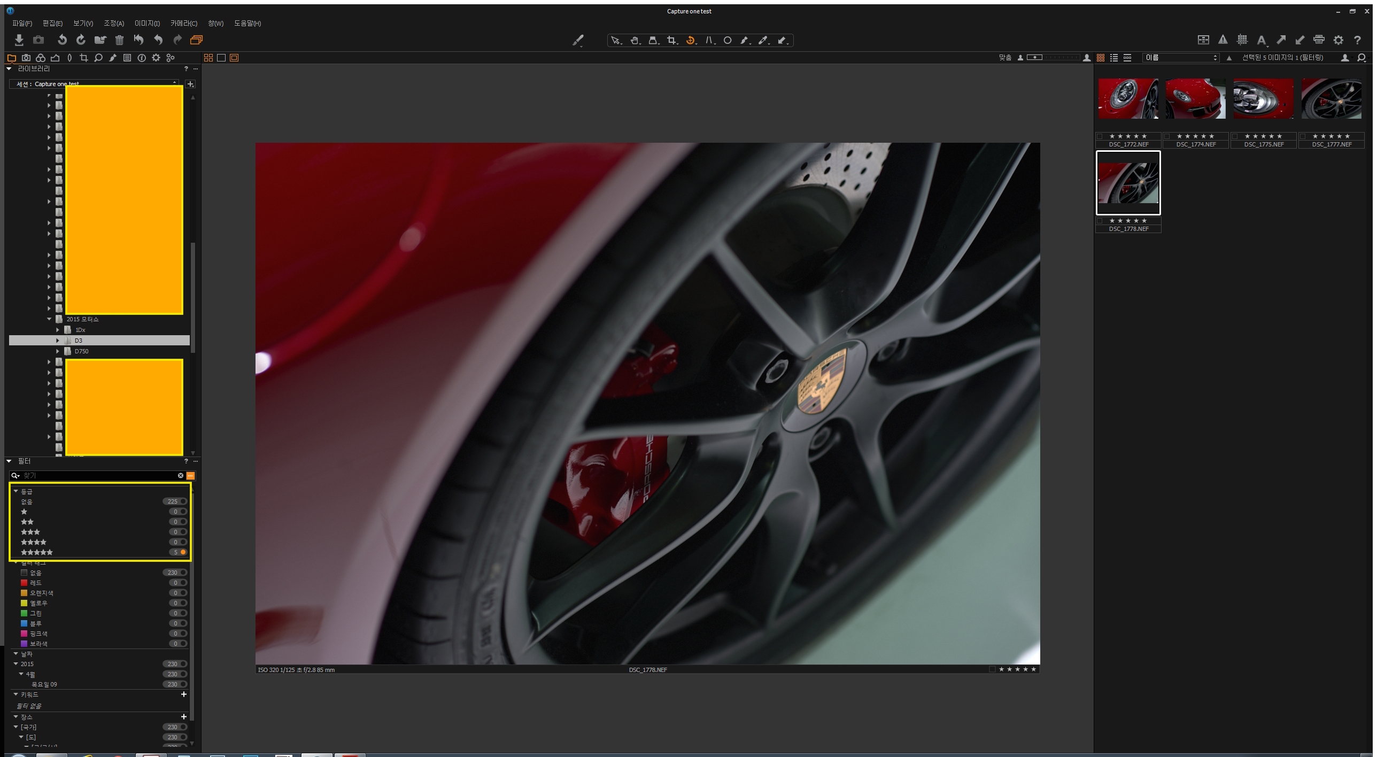Open the Color tool tab icon
The width and height of the screenshot is (1377, 757).
41,58
